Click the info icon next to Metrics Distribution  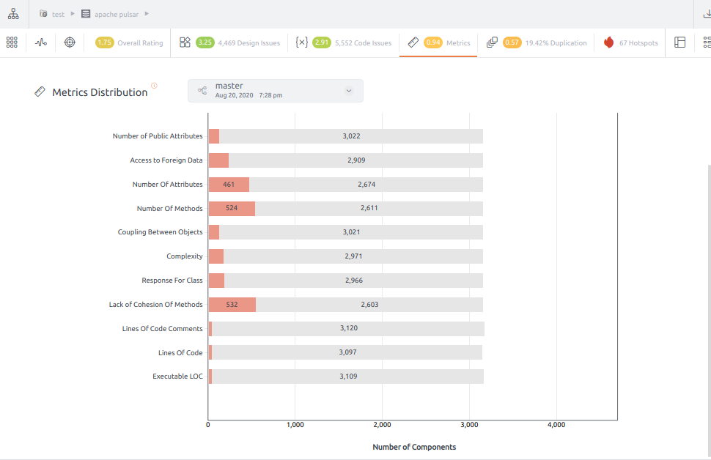[x=154, y=85]
